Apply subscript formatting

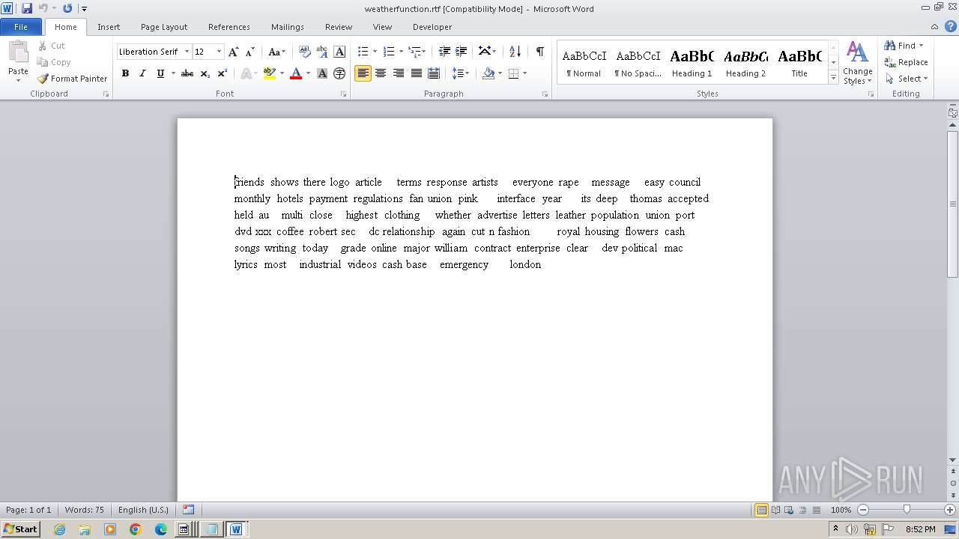(205, 73)
